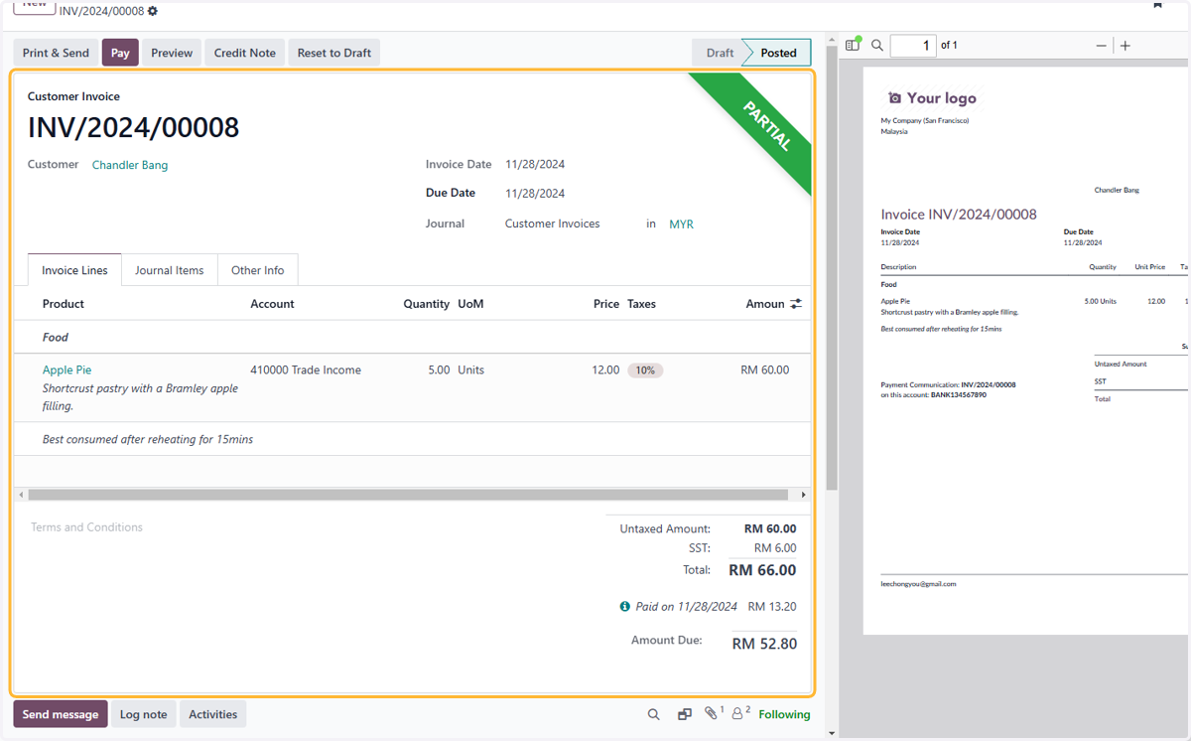Click the Price column header
This screenshot has width=1191, height=741.
coord(606,304)
